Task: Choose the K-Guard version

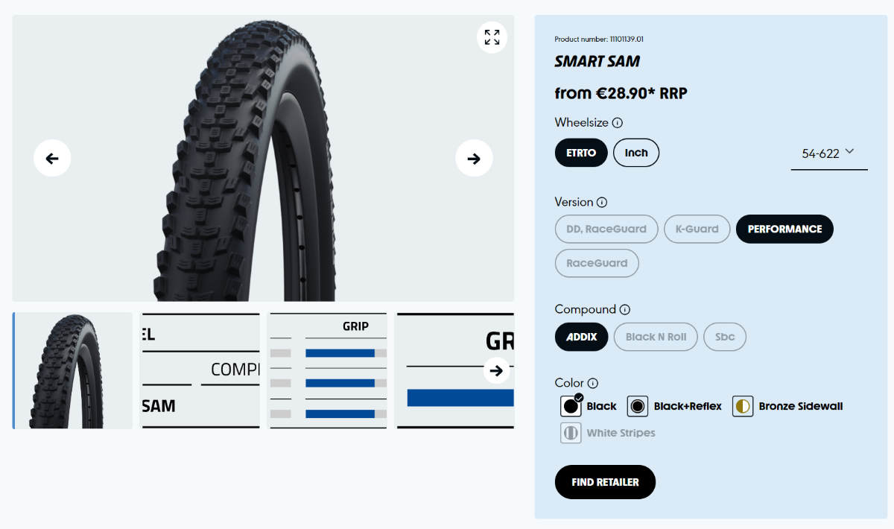Action: tap(697, 229)
